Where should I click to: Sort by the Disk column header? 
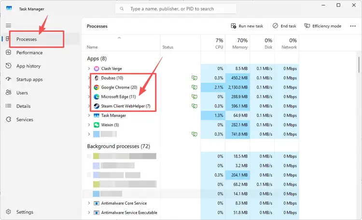pyautogui.click(x=262, y=43)
